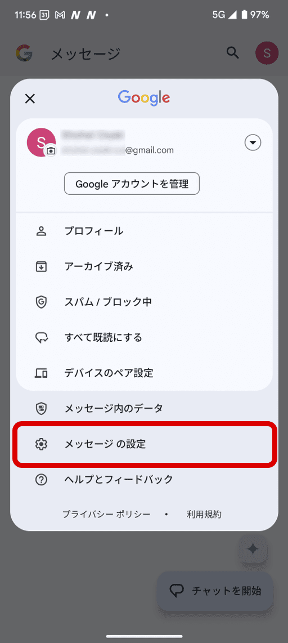This screenshot has height=643, width=288.
Task: Close the Google account dialog with X
Action: [x=30, y=99]
